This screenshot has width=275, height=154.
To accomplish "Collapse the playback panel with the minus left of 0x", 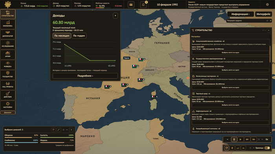I will [x=262, y=140].
